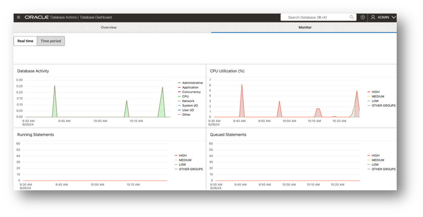Screen dimensions: 423x217
Task: Click 9:45 AM label on Running Statements axis
Action: 62,184
